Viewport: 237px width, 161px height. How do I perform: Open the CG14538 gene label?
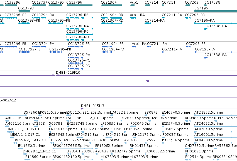[212, 2]
